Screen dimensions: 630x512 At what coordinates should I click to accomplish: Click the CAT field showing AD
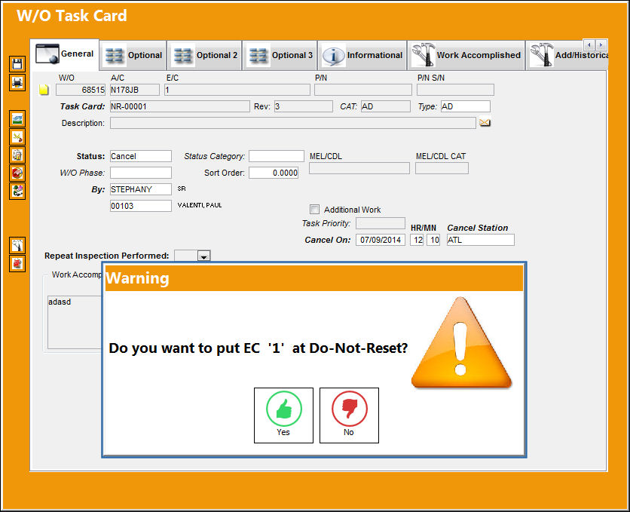point(385,106)
